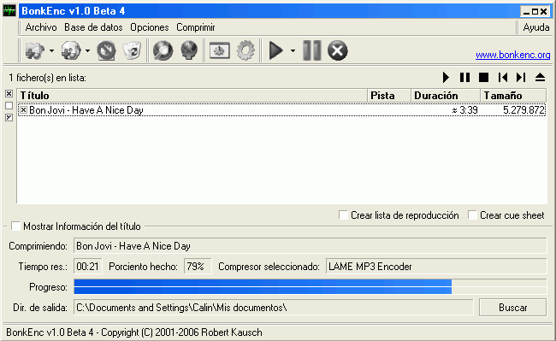
Task: Pause encoding with the toolbar pause icon
Action: pos(312,50)
